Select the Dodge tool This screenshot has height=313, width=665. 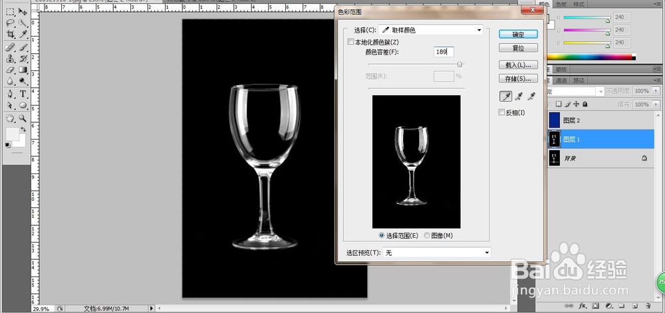click(x=23, y=81)
